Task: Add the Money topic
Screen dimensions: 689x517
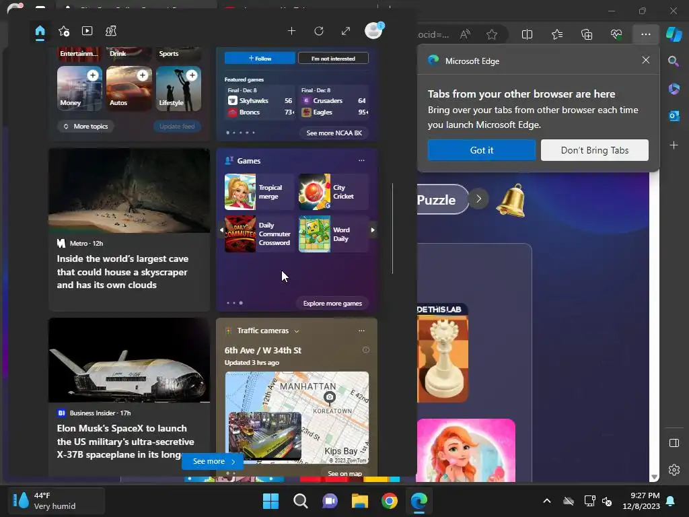Action: (93, 75)
